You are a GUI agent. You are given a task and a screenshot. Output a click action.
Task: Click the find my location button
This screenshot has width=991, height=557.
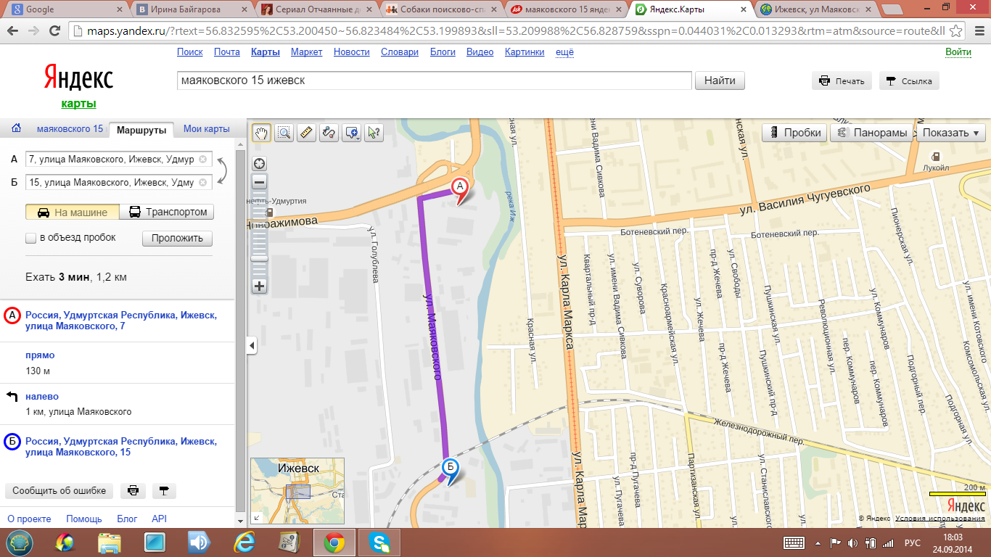pyautogui.click(x=259, y=163)
